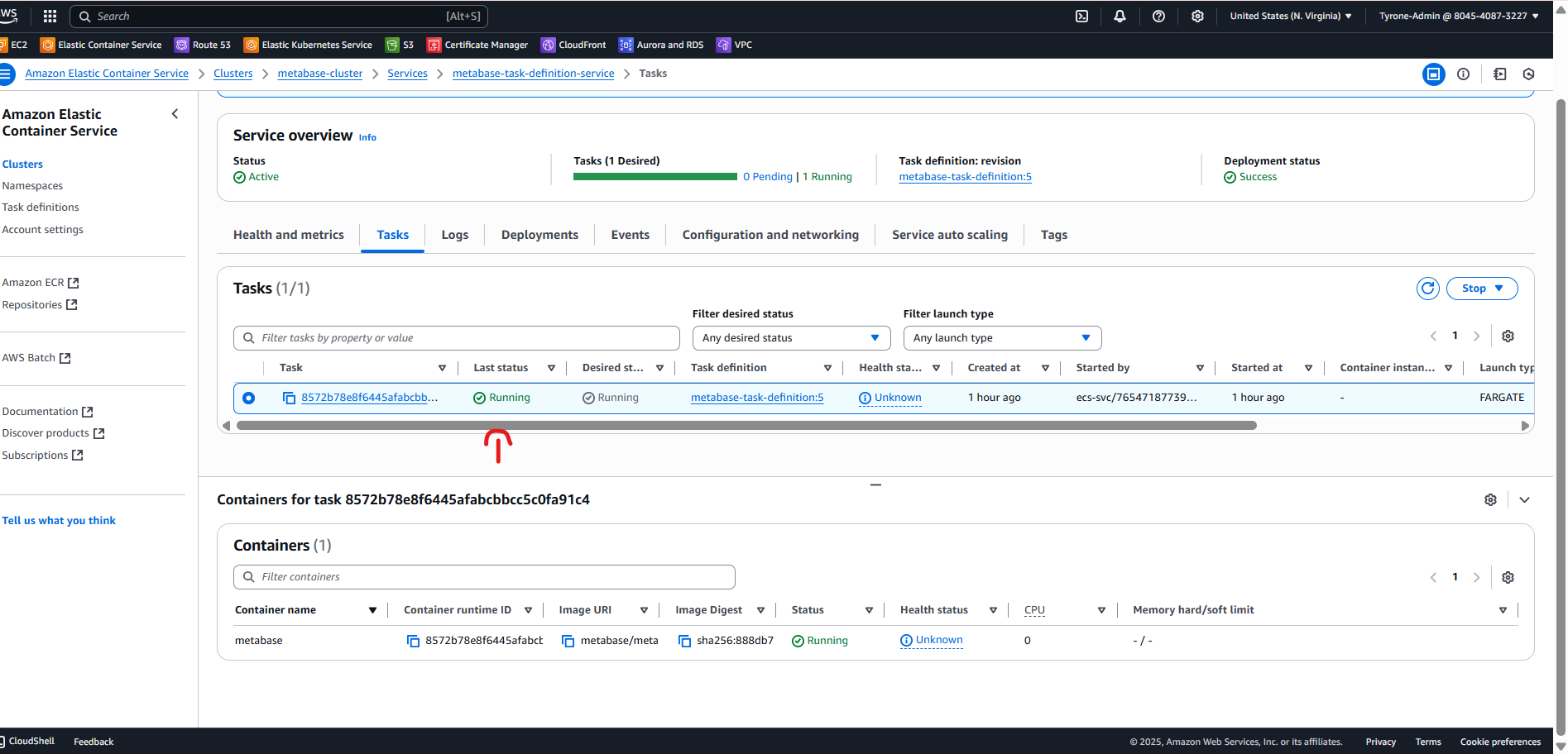Open AWS help menu via question mark icon
Image resolution: width=1568 pixels, height=754 pixels.
[1158, 16]
